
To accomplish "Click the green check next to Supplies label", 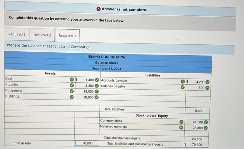I will tap(72, 85).
